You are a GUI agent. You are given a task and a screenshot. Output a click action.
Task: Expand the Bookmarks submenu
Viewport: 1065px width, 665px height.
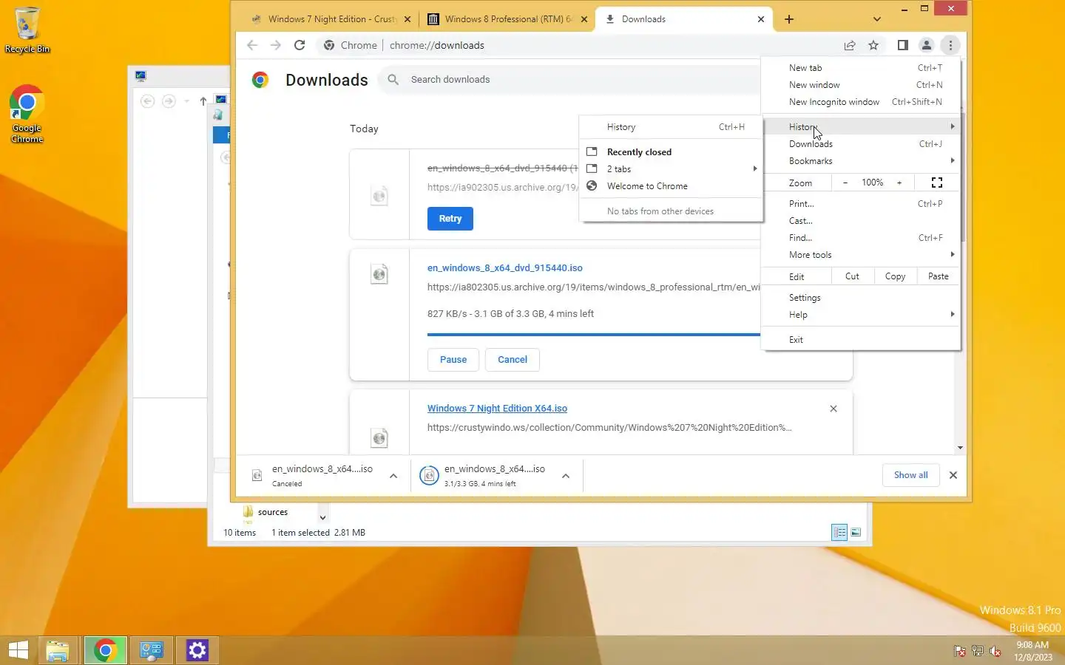pyautogui.click(x=861, y=161)
